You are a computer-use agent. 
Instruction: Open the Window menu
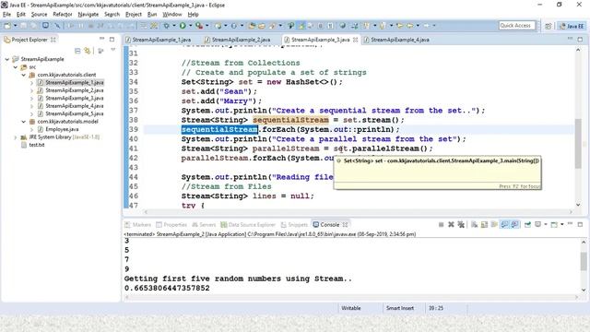click(x=172, y=15)
